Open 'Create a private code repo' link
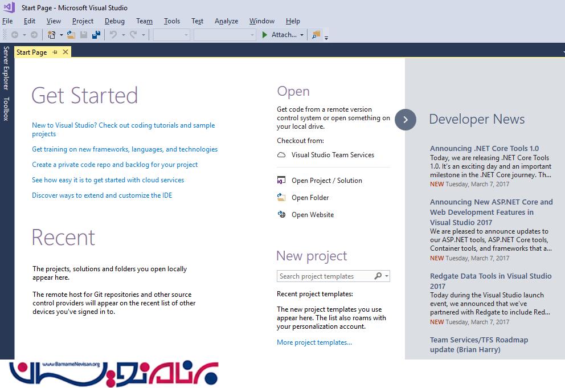This screenshot has width=565, height=388. 114,165
